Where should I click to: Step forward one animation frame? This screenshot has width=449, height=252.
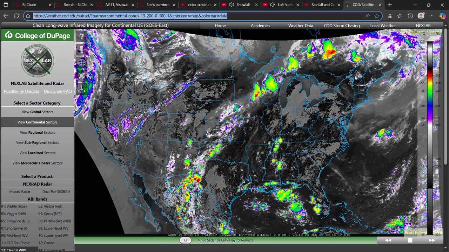click(432, 240)
